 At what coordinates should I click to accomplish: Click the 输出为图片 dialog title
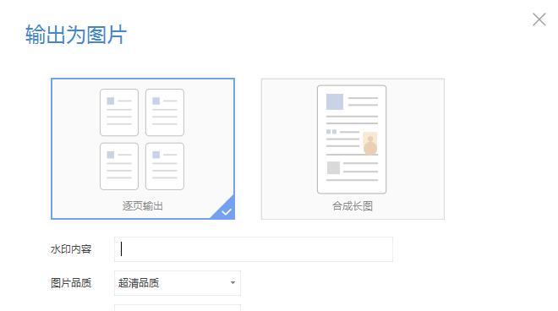(x=76, y=35)
